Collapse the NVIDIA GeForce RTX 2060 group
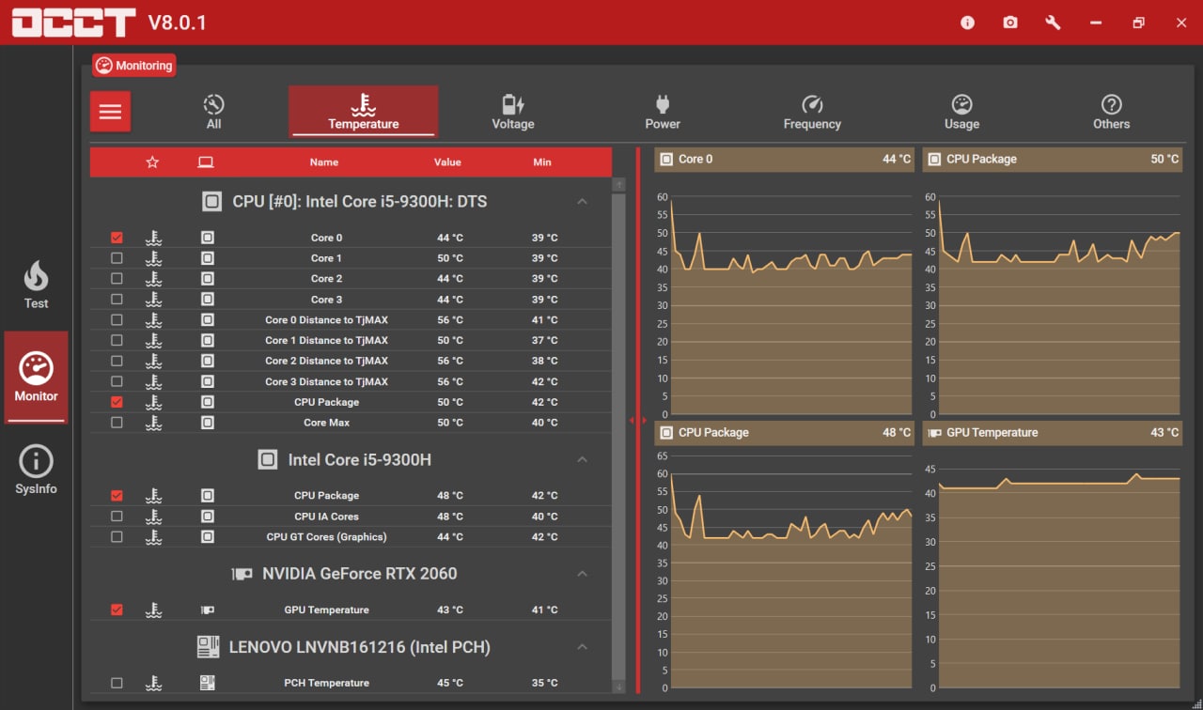The height and width of the screenshot is (710, 1203). pos(582,574)
